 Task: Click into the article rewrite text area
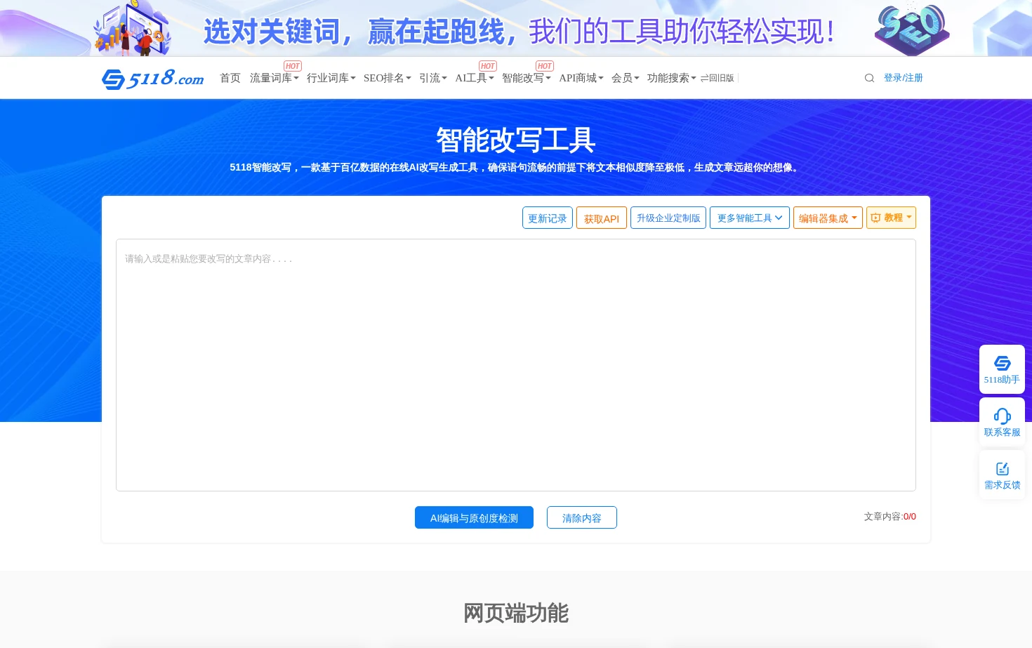click(516, 365)
